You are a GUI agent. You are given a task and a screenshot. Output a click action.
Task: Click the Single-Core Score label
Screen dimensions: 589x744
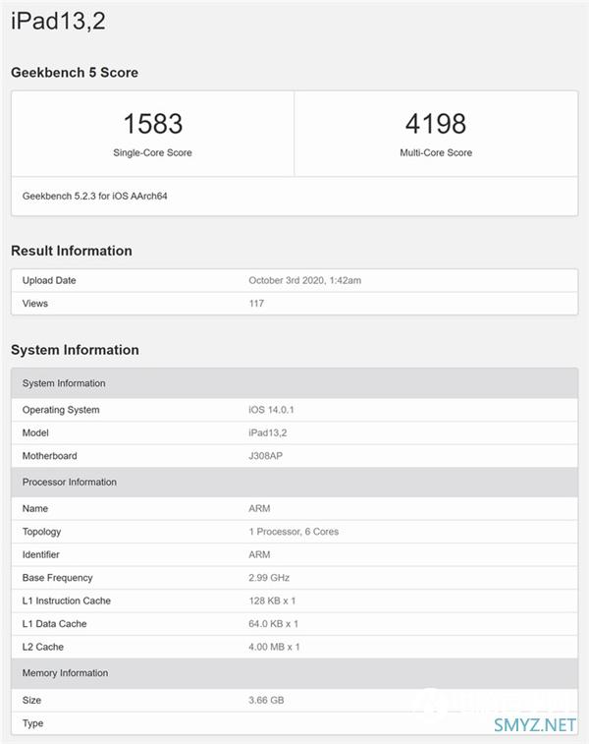[x=152, y=152]
